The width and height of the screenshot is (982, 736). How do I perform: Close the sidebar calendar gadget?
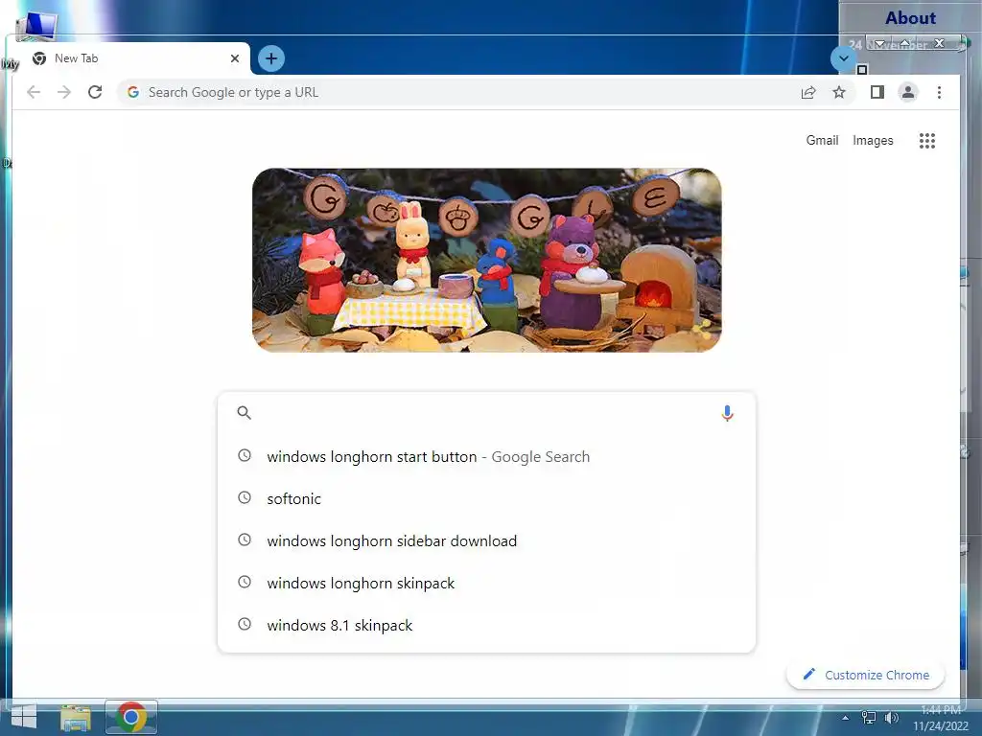click(939, 43)
